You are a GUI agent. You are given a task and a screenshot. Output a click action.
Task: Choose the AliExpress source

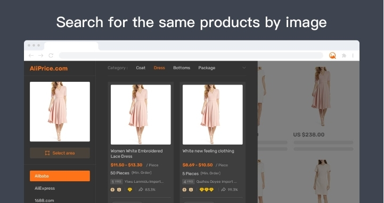click(x=45, y=188)
